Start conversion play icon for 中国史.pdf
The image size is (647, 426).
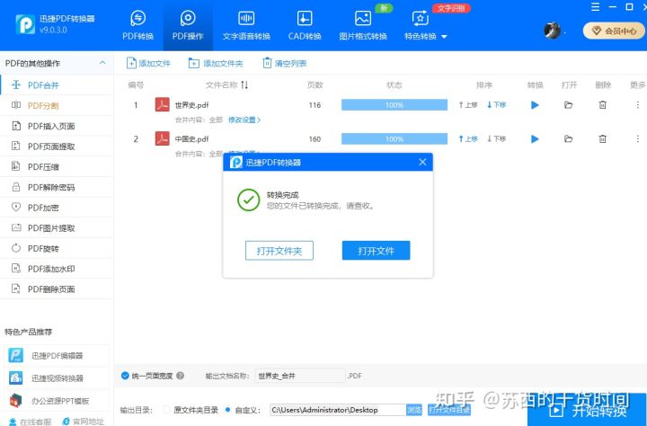pyautogui.click(x=535, y=138)
